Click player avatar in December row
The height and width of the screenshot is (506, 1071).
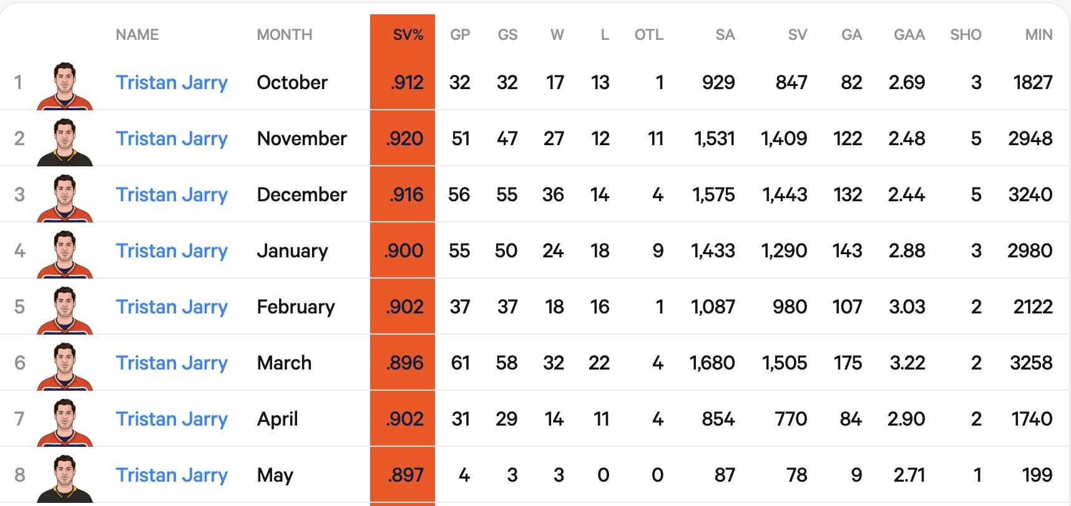pos(65,198)
